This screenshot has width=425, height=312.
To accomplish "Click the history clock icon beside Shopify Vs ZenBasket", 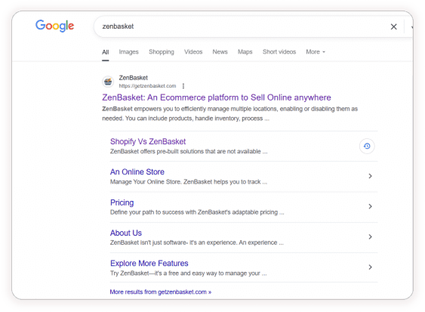I will click(x=367, y=147).
